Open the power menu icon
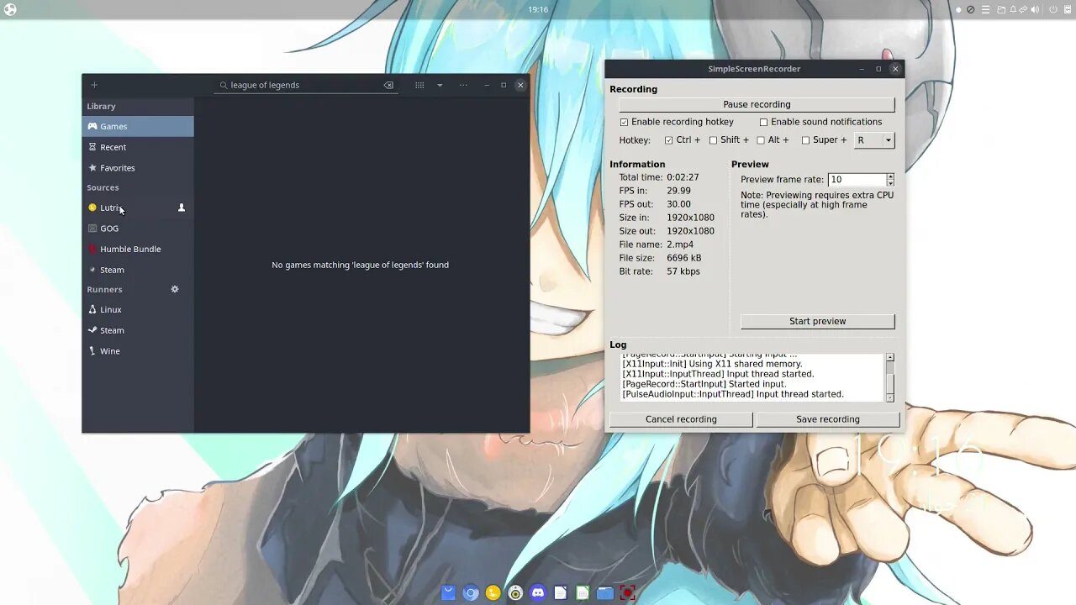 (x=1052, y=10)
